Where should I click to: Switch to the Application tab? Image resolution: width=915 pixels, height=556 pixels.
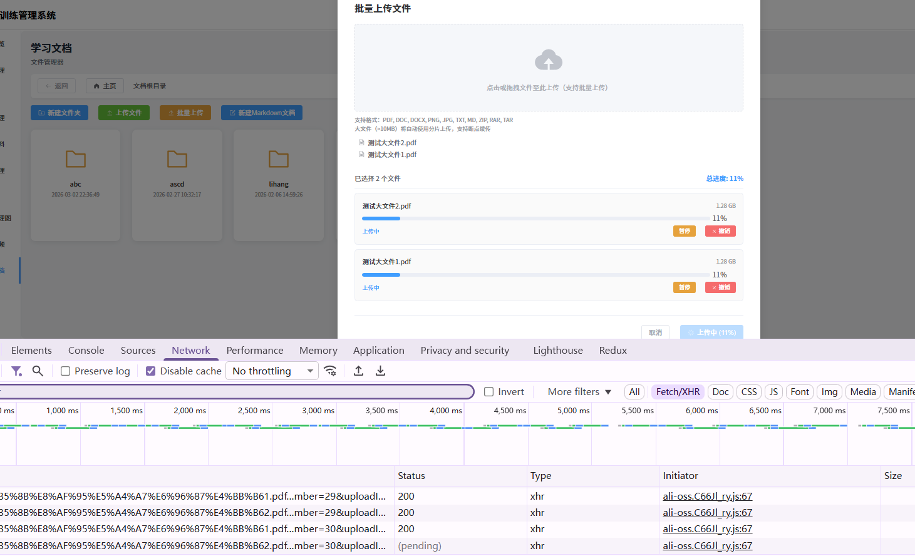click(378, 351)
